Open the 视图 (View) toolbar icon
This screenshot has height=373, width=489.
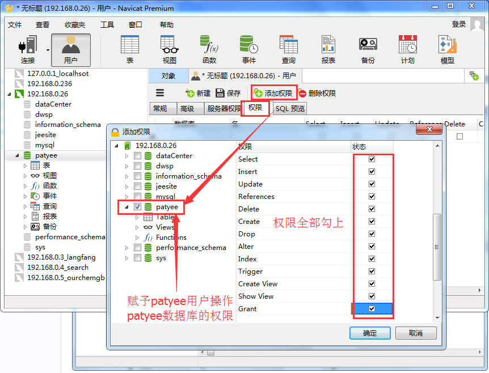point(170,49)
